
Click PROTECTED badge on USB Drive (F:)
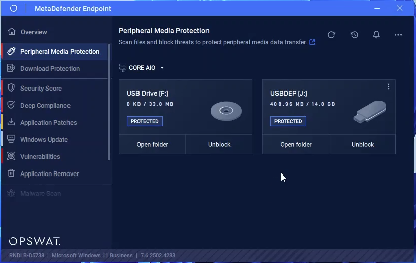coord(145,121)
